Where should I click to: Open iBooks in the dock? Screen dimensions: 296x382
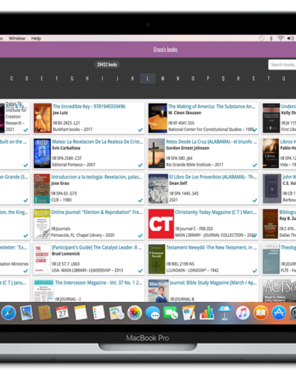pos(260,312)
